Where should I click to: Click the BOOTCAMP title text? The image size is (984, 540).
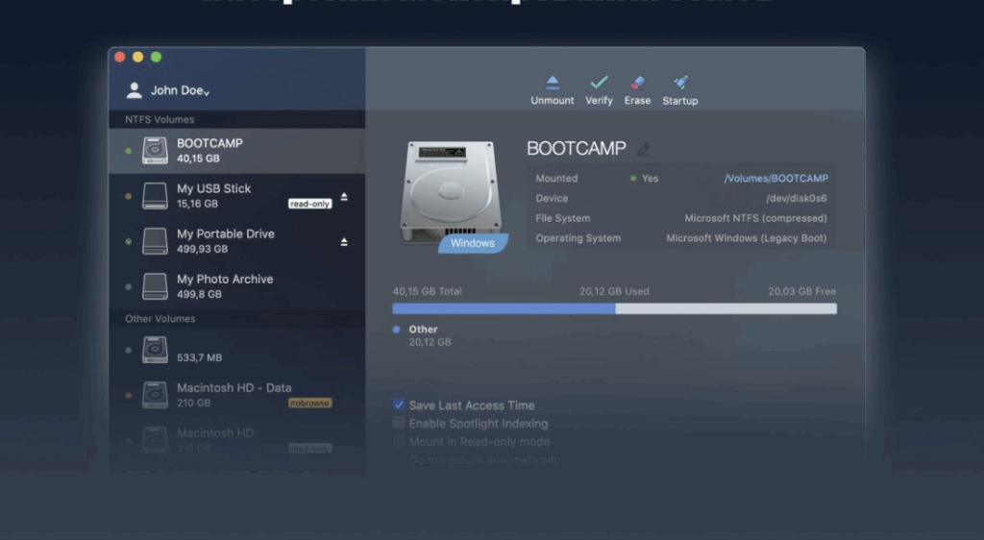(x=577, y=149)
